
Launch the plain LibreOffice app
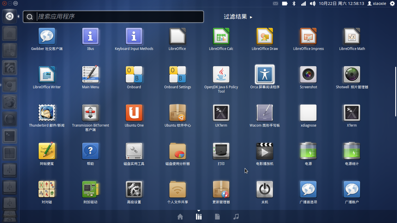pos(178,36)
